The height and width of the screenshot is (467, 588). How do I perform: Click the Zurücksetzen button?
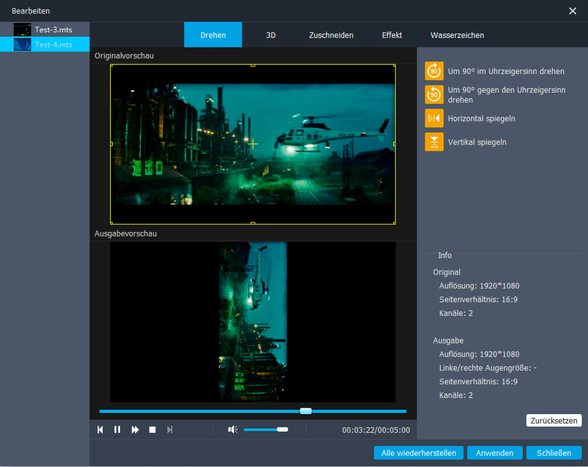click(x=554, y=420)
